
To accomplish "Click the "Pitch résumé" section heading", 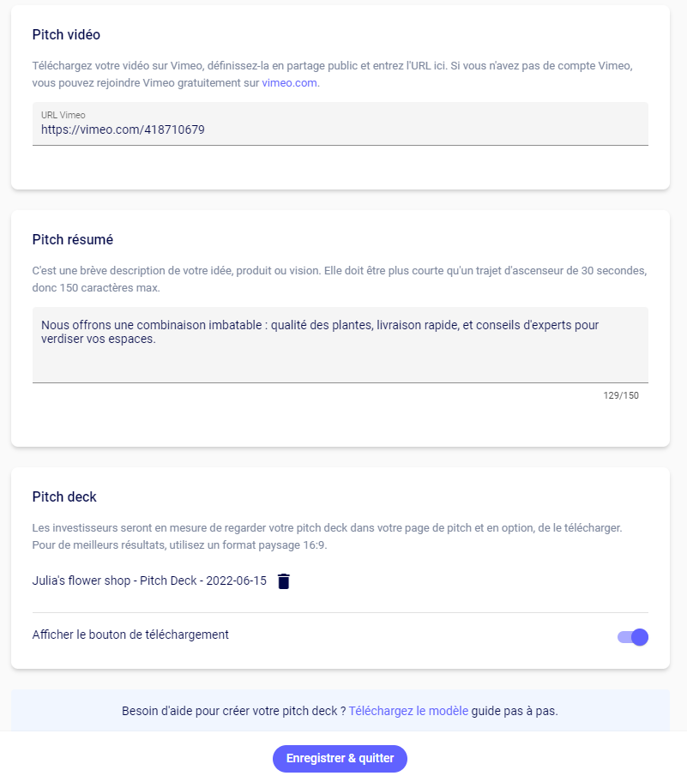I will [73, 239].
